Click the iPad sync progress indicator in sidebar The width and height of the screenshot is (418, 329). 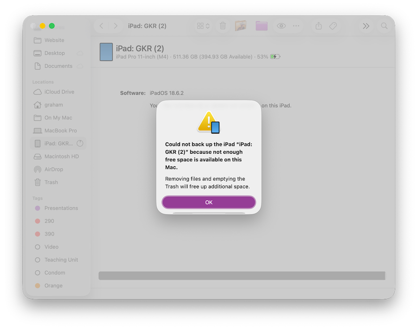(80, 143)
